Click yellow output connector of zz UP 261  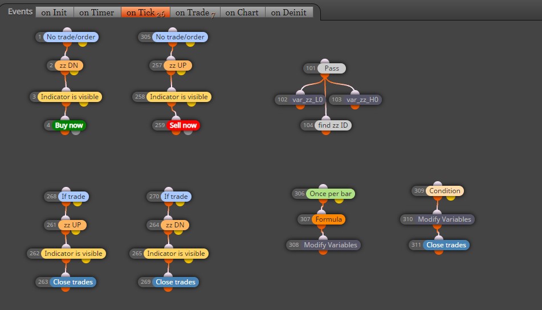tap(76, 231)
